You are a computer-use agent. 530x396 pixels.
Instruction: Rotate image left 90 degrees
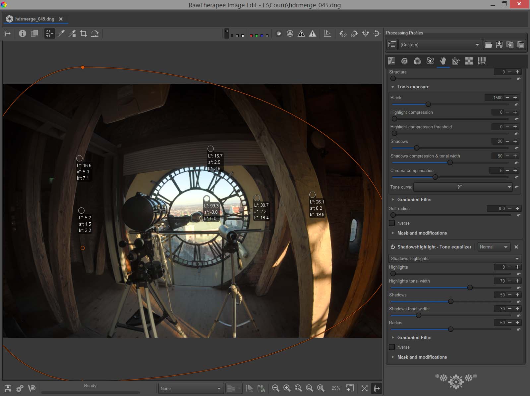(x=343, y=33)
